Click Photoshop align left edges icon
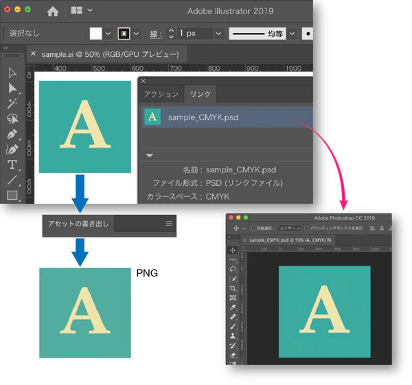Screen dimensions: 412x385 (x=372, y=229)
